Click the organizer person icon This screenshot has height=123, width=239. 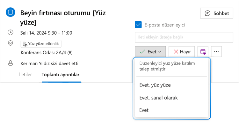coord(11,63)
